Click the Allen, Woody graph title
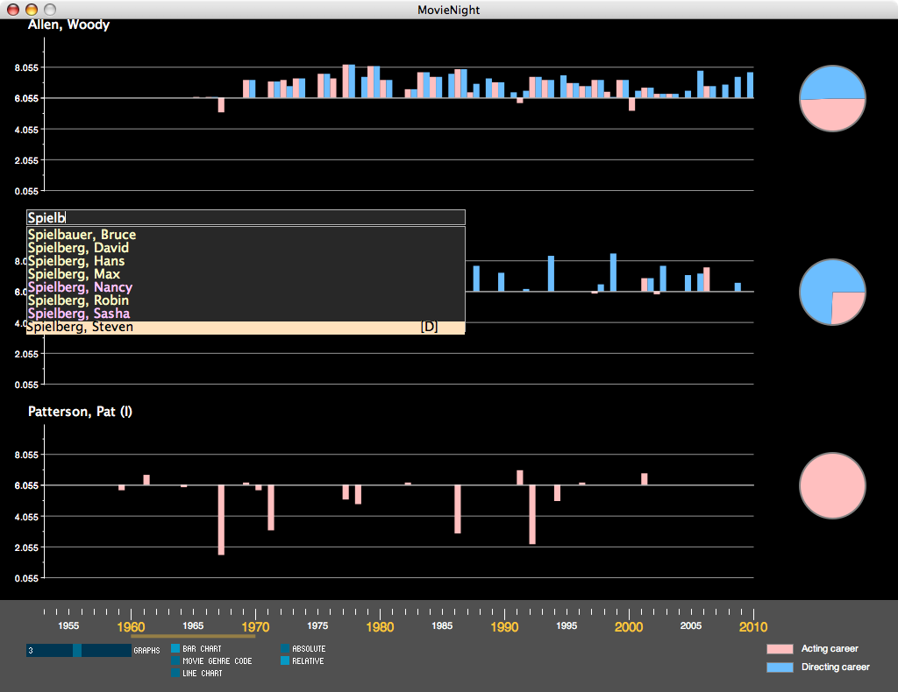The image size is (898, 692). [x=68, y=25]
